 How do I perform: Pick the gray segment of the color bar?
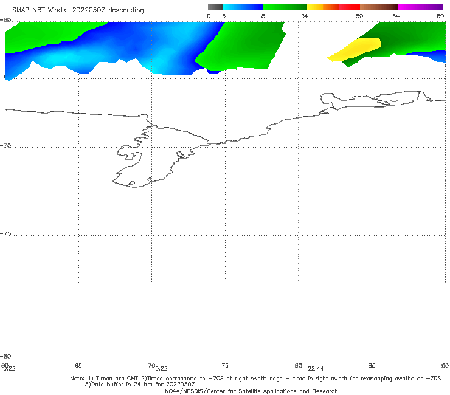215,7
